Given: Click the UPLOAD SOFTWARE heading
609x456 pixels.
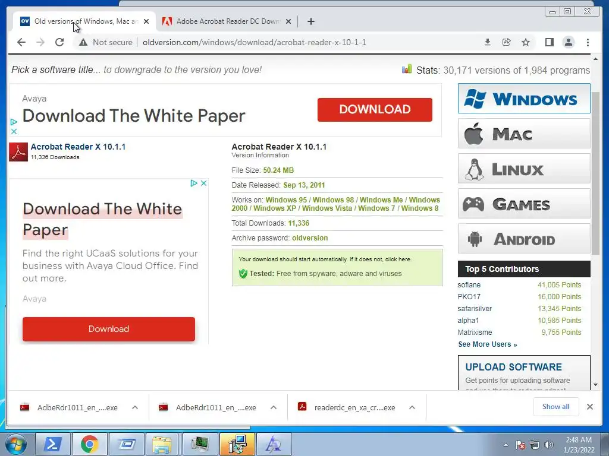Looking at the screenshot, I should [x=513, y=367].
